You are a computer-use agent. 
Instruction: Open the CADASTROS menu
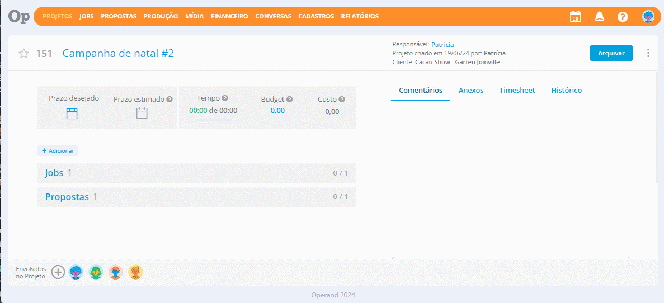click(316, 17)
